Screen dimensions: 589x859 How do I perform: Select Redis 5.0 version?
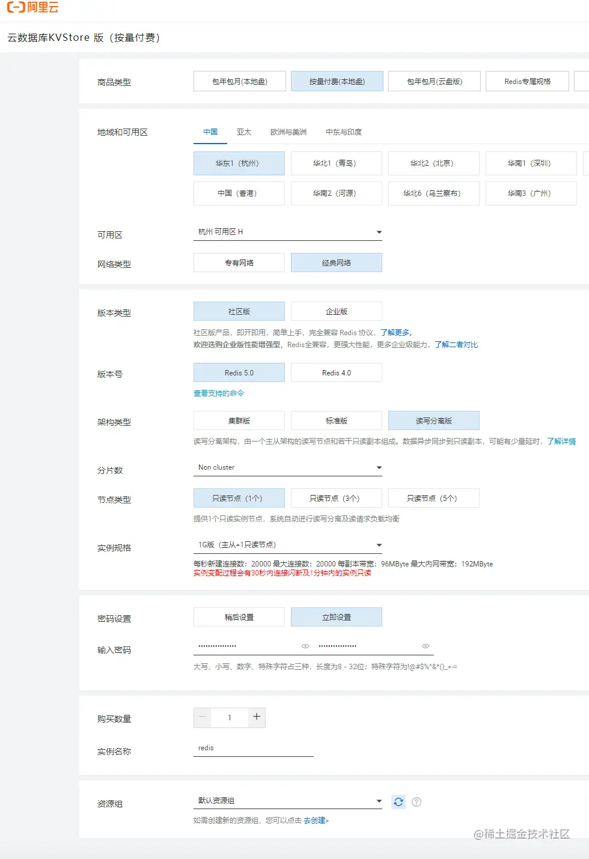tap(239, 372)
